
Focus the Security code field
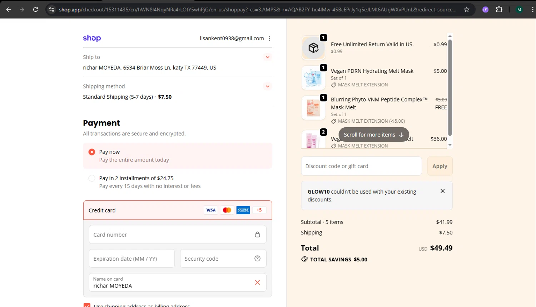tap(223, 259)
